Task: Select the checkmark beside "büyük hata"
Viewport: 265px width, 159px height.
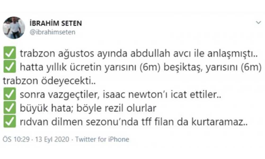Action: tap(10, 109)
